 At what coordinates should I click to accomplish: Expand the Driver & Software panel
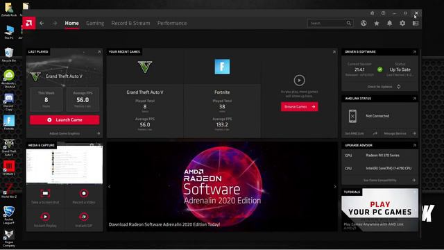415,52
